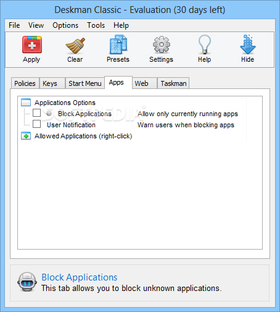Select the Applications Options window icon

coord(26,103)
